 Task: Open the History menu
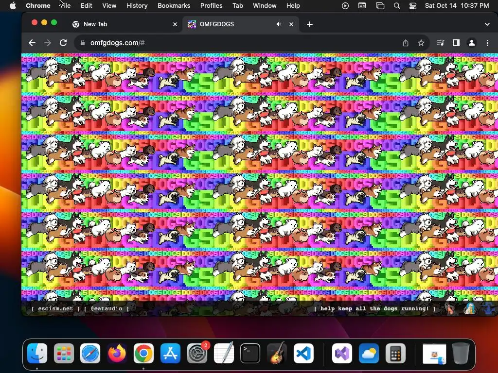click(137, 5)
